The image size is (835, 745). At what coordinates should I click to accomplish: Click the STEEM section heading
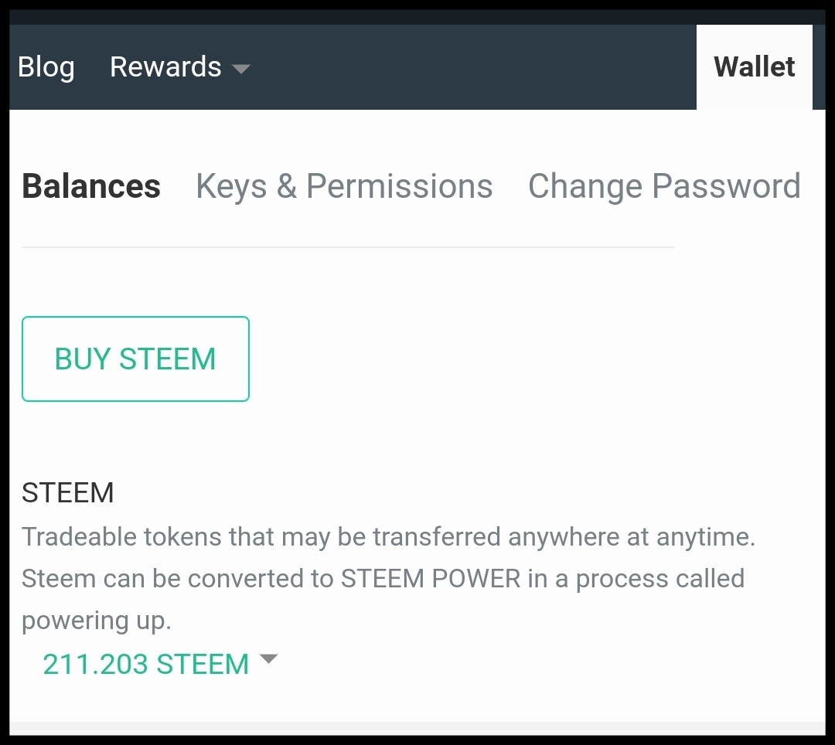tap(68, 492)
